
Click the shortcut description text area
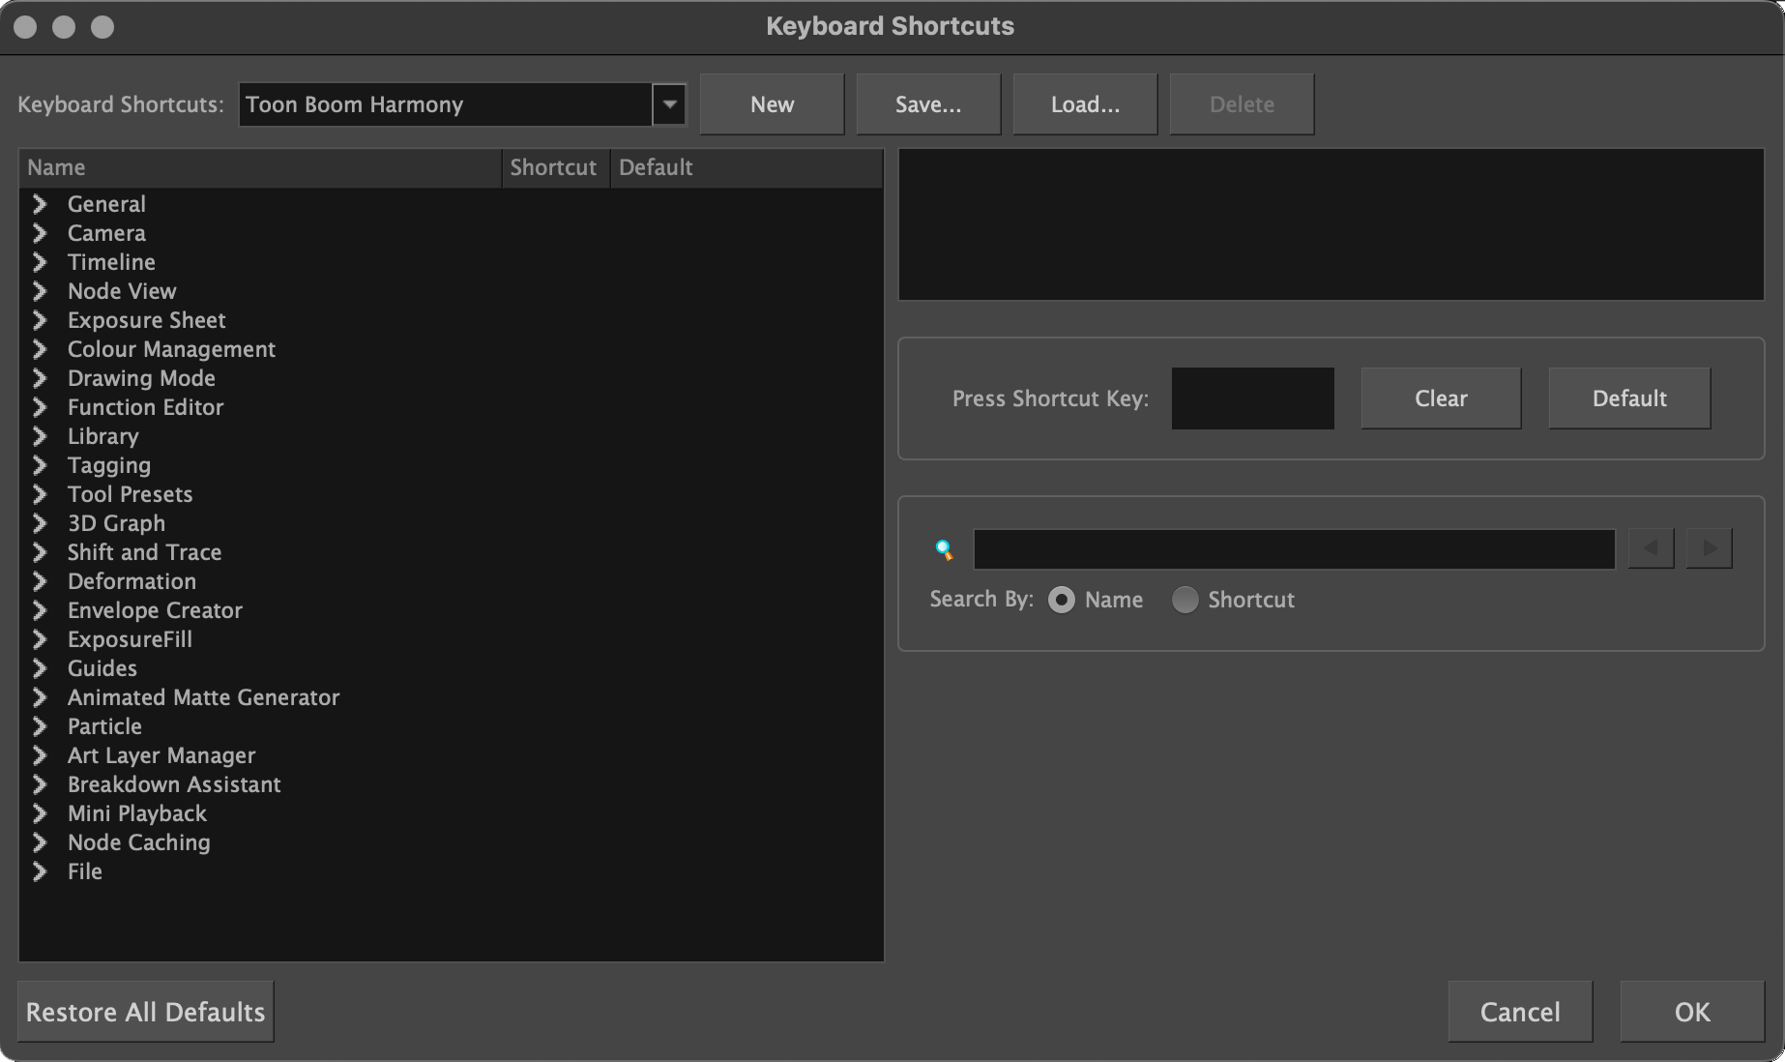point(1331,224)
